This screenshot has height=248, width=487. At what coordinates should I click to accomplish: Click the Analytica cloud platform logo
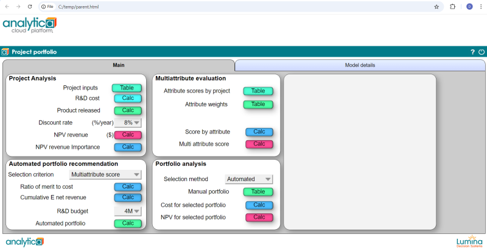click(x=30, y=25)
